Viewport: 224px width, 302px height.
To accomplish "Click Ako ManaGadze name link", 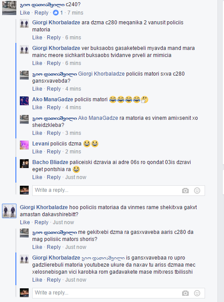I will [52, 99].
